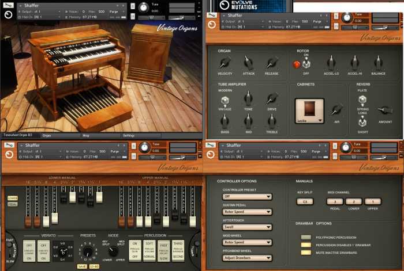
Task: Adjust the Release knob in Organ section
Action: coord(272,63)
